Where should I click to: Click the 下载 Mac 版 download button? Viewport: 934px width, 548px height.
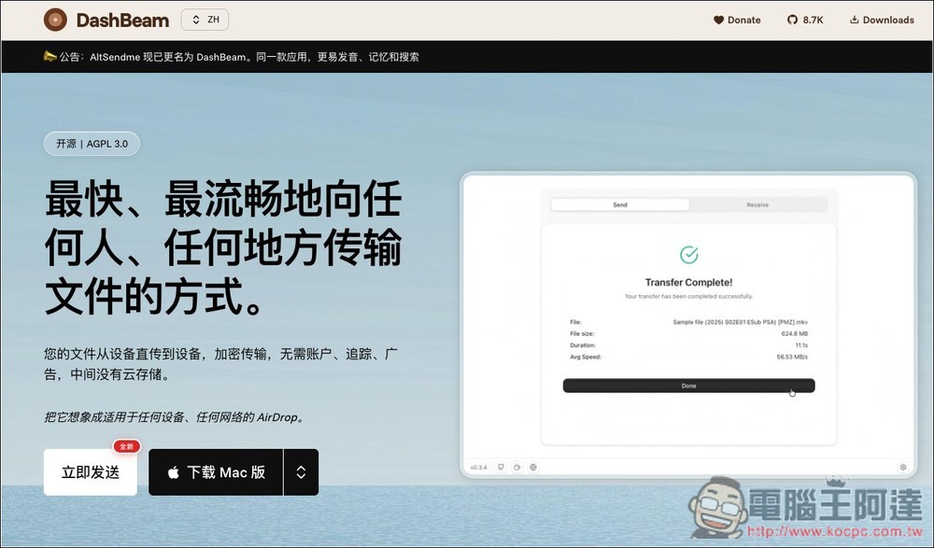tap(216, 472)
